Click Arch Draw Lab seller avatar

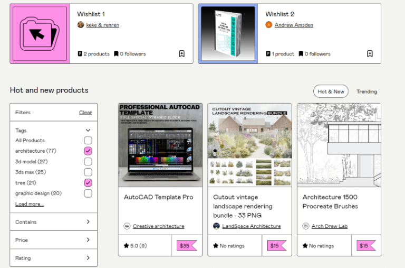[x=306, y=226]
